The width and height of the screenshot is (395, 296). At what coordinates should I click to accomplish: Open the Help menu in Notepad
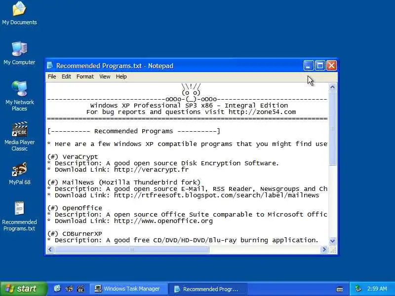[121, 76]
